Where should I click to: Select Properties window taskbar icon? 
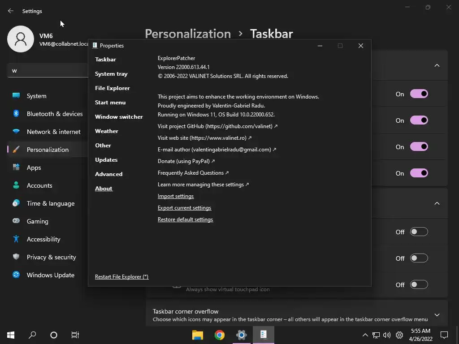click(x=264, y=335)
